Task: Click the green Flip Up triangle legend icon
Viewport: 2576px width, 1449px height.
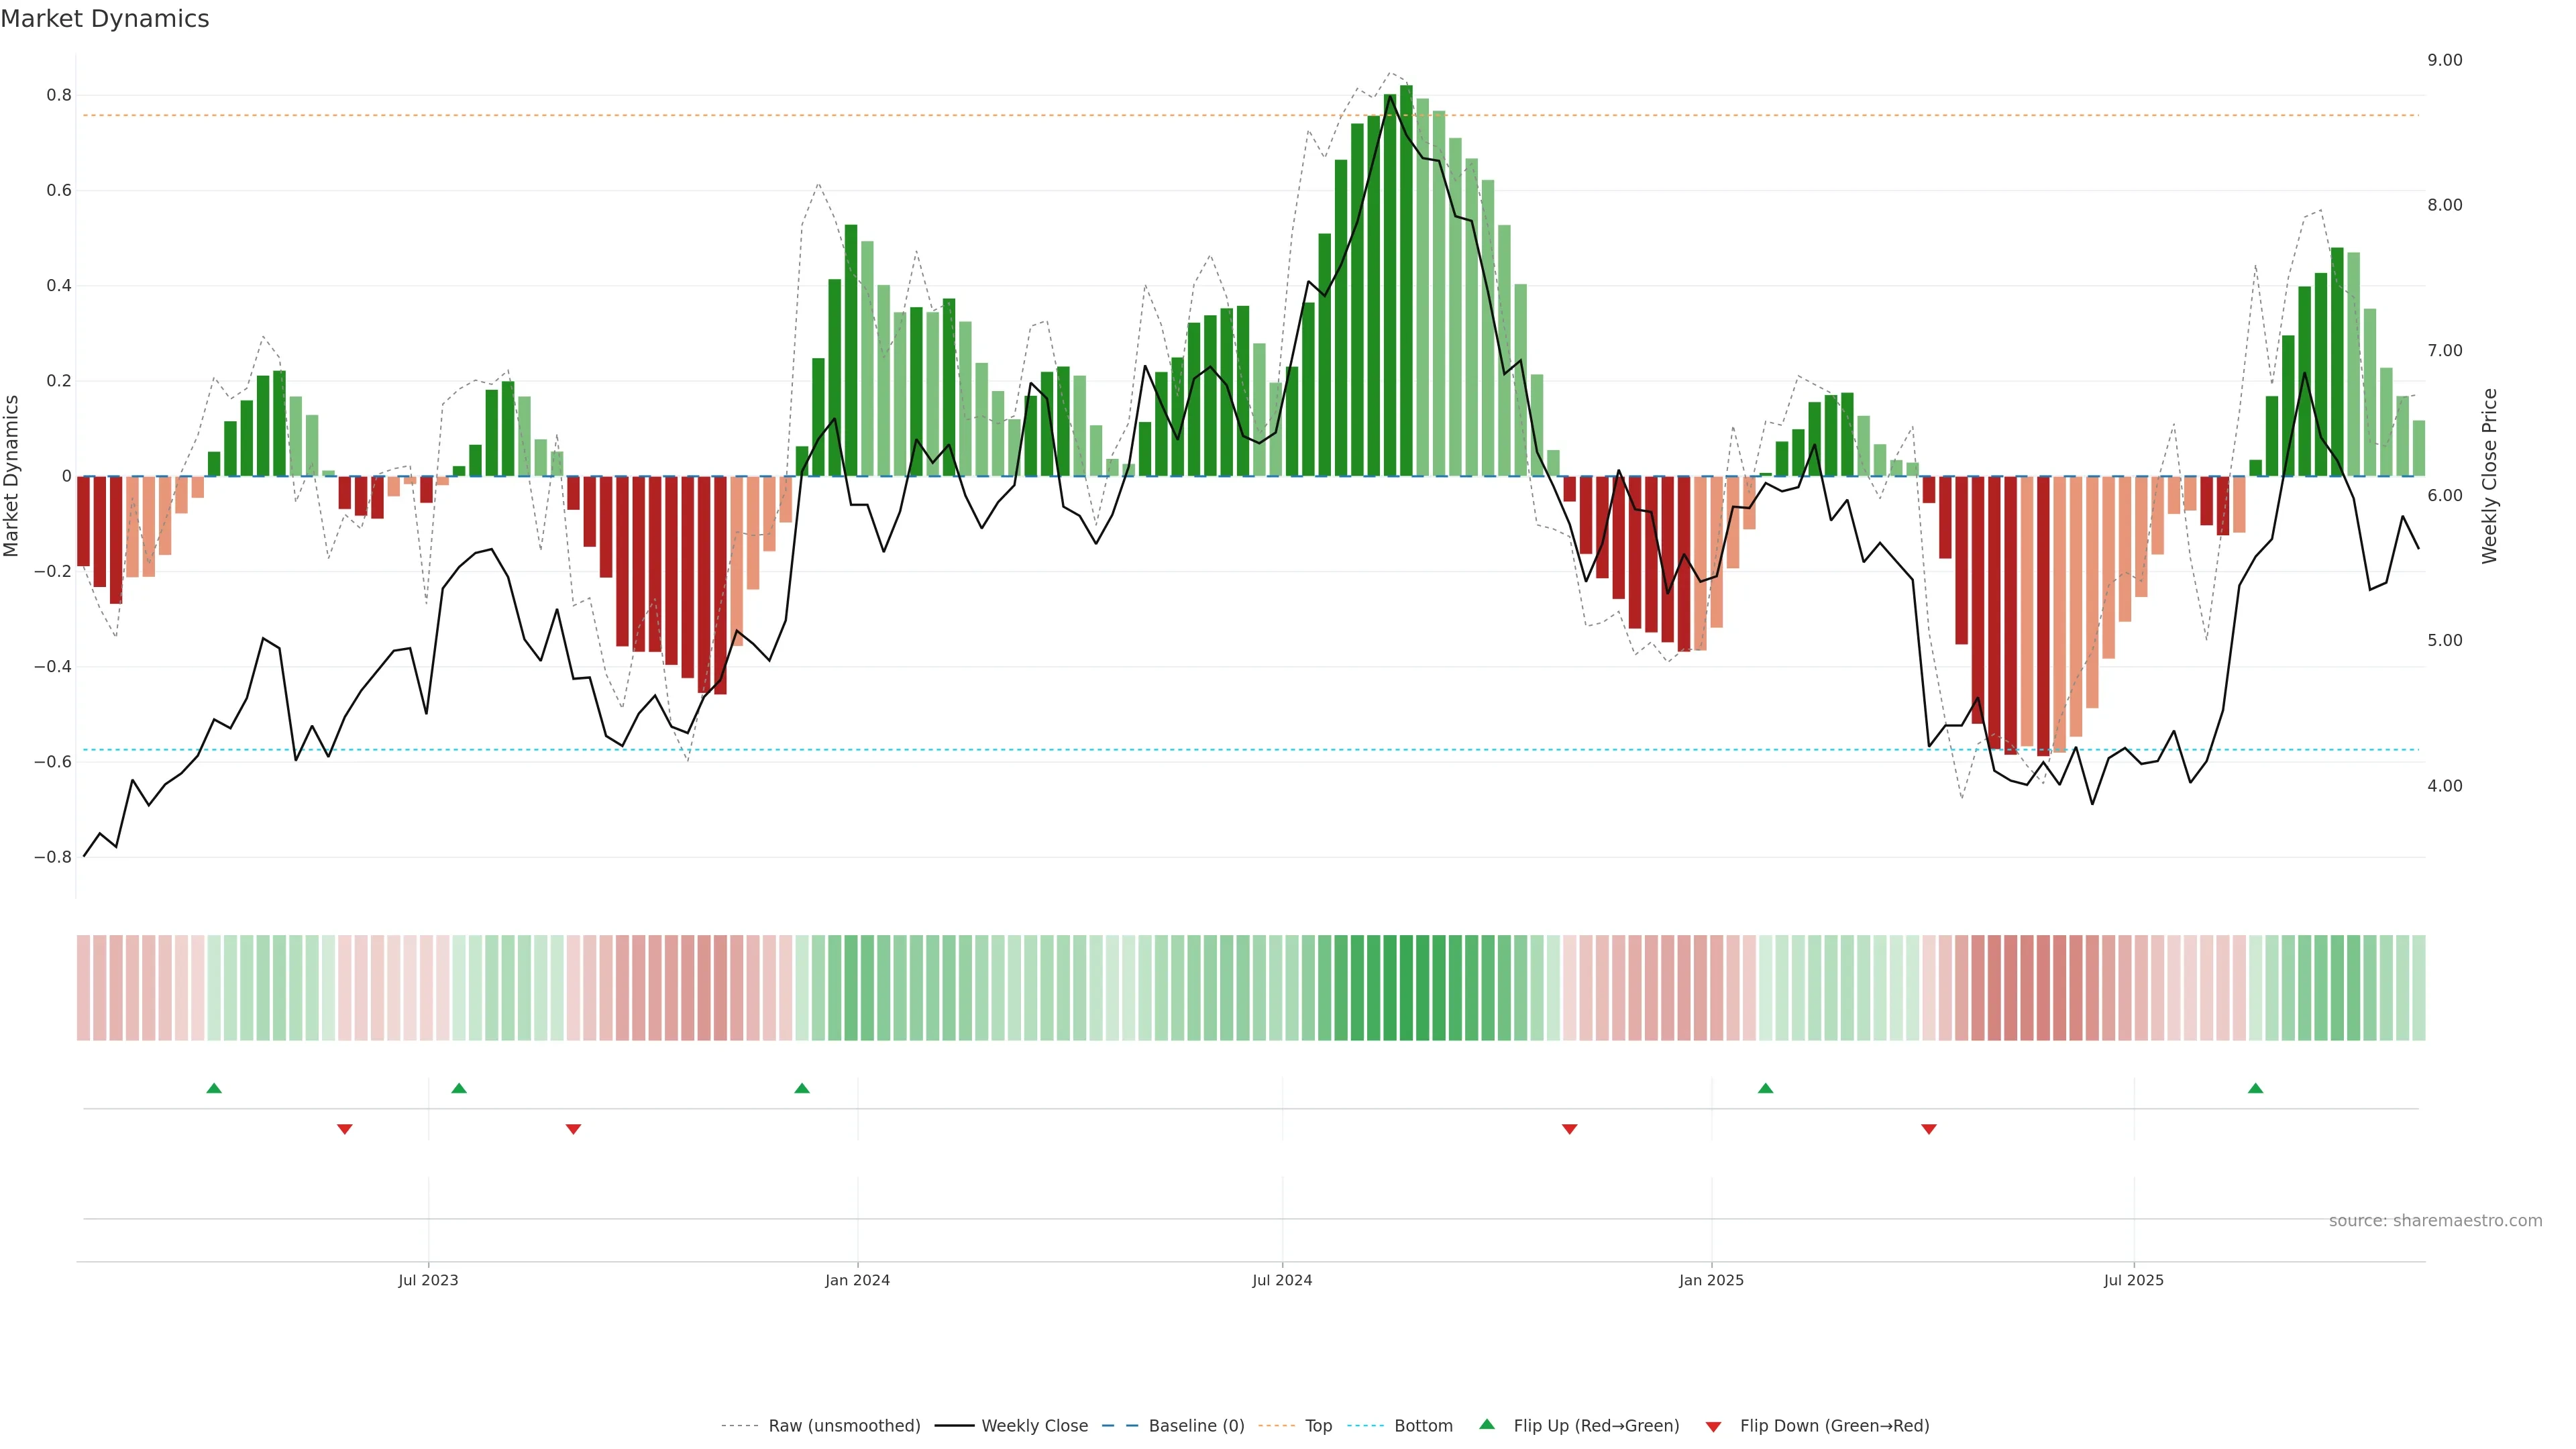Action: [x=1487, y=1424]
